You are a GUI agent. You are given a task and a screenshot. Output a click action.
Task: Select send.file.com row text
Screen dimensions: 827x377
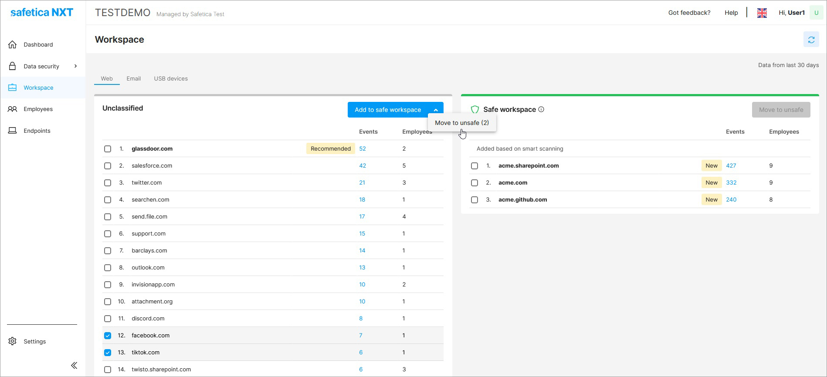coord(149,217)
